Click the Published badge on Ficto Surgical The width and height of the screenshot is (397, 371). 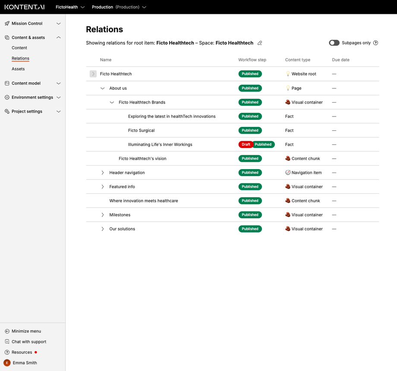(250, 130)
